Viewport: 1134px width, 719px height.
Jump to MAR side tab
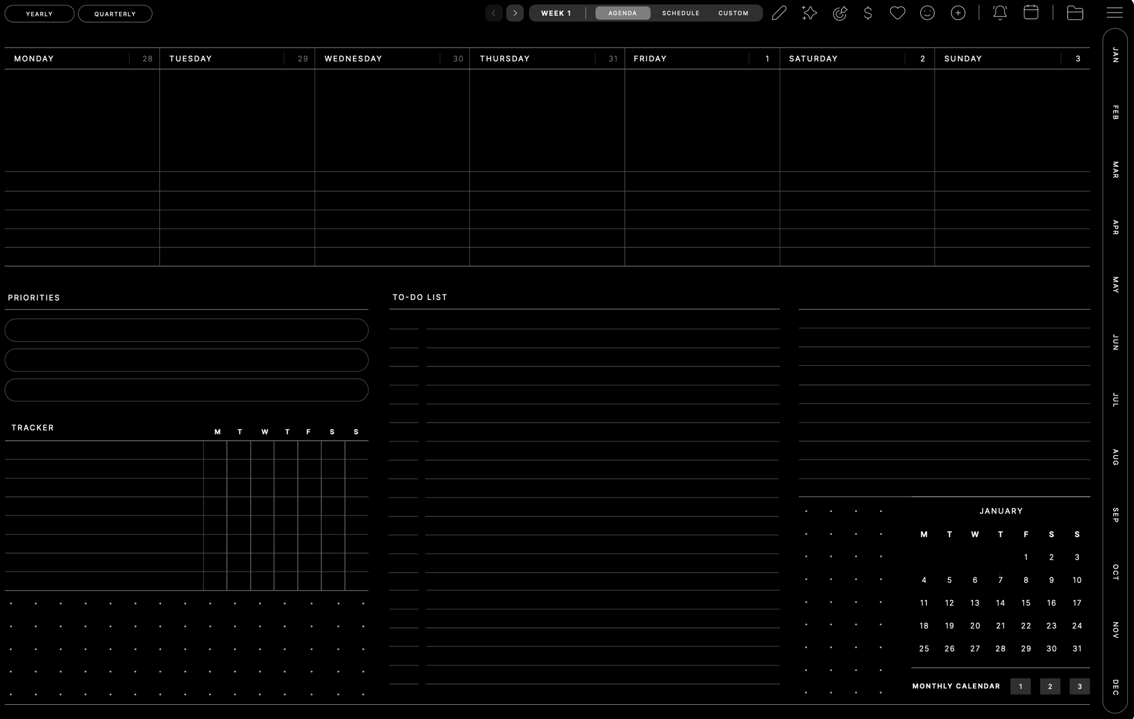click(x=1115, y=170)
